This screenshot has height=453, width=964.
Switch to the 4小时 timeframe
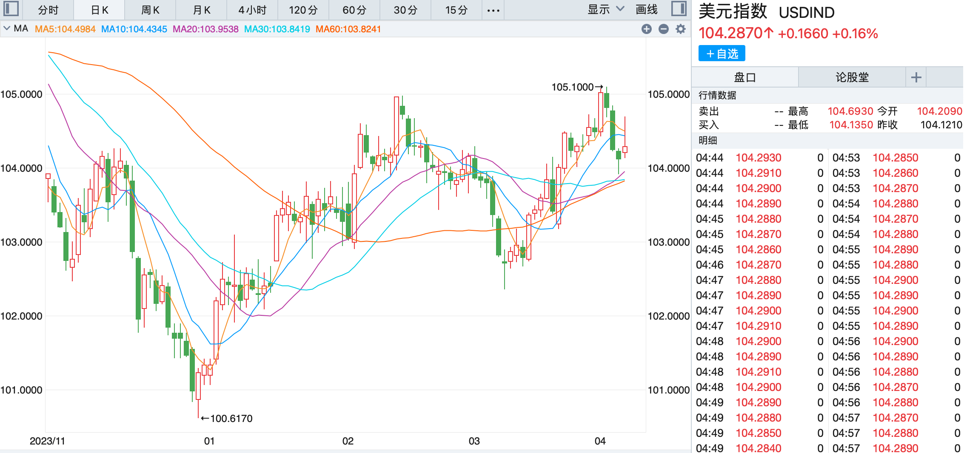pyautogui.click(x=252, y=10)
